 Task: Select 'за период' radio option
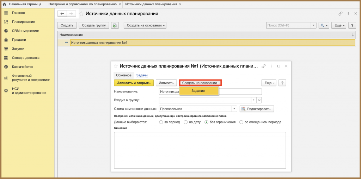[x=161, y=122]
